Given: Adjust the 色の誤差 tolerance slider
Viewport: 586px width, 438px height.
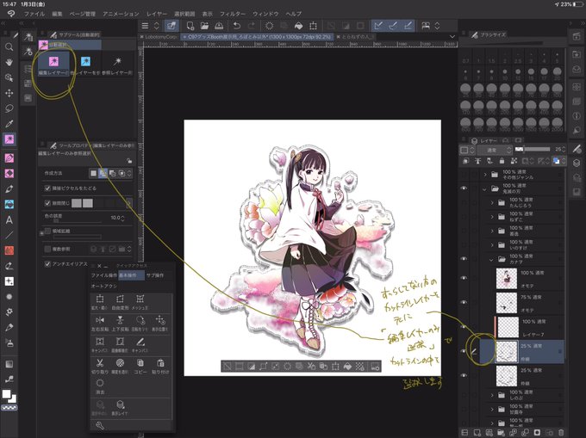Looking at the screenshot, I should [77, 223].
